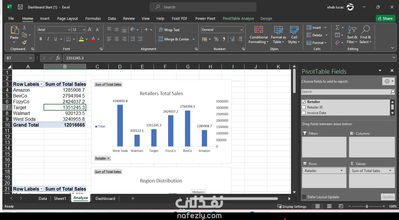Expand the Name Box dropdown
The width and height of the screenshot is (399, 220).
point(30,58)
